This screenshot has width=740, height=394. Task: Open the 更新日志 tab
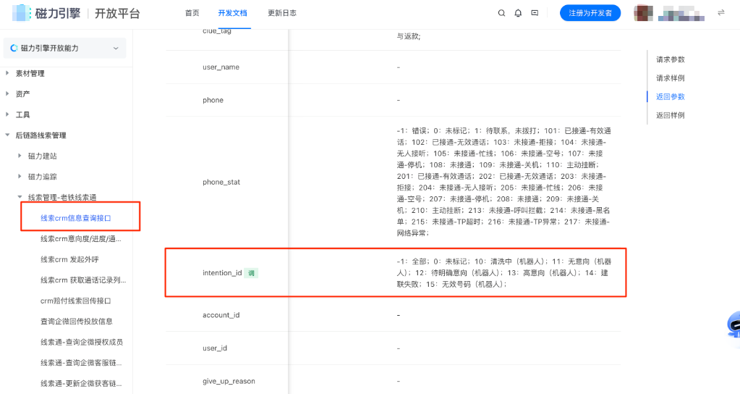pyautogui.click(x=281, y=13)
